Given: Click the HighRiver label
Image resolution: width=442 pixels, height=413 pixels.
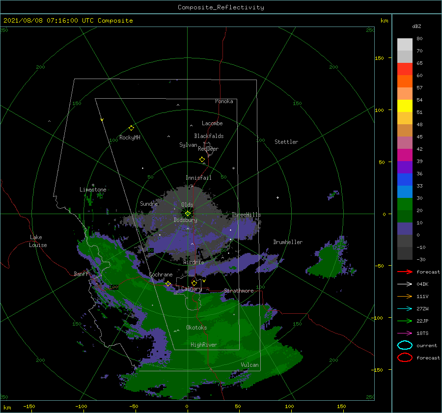Looking at the screenshot, I should [204, 345].
